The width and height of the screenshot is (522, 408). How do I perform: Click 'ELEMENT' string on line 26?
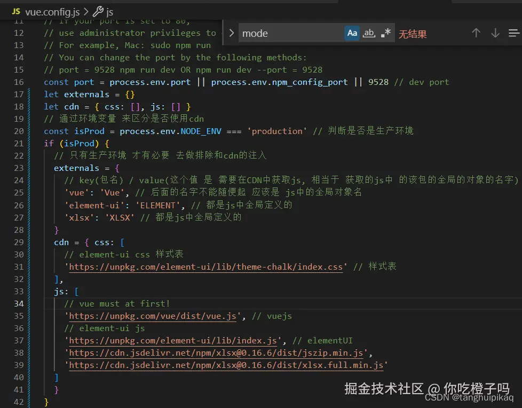click(157, 205)
